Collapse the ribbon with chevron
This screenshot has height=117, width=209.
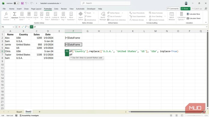pos(206,22)
